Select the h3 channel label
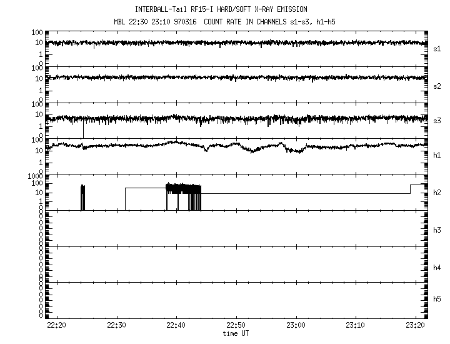The height and width of the screenshot is (344, 450). pos(437,230)
